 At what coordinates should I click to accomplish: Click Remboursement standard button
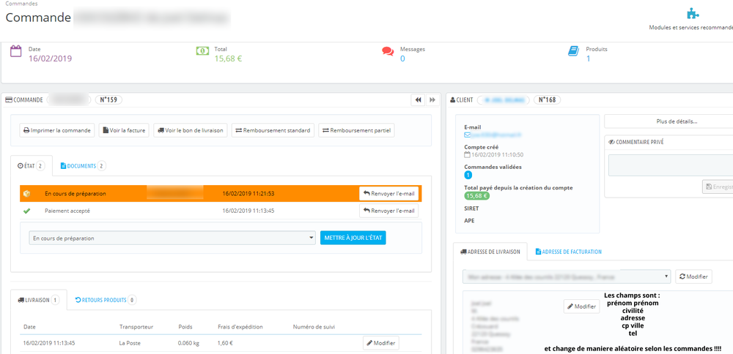click(x=273, y=131)
